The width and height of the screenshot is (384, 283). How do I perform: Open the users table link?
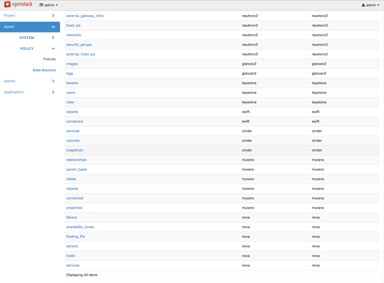70,93
